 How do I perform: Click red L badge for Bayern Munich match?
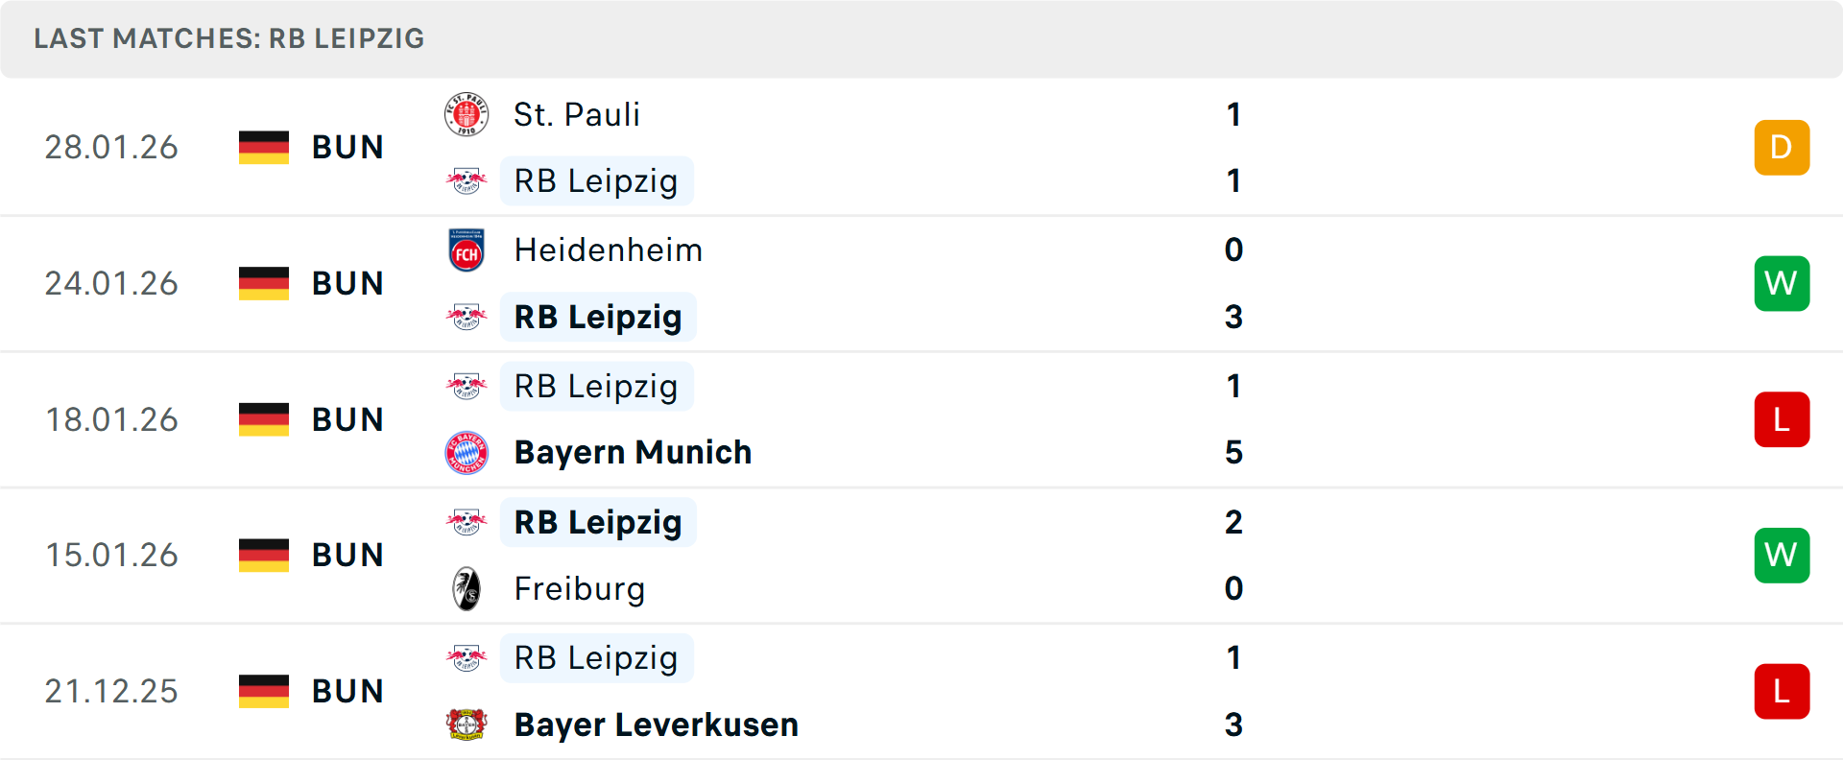coord(1782,420)
